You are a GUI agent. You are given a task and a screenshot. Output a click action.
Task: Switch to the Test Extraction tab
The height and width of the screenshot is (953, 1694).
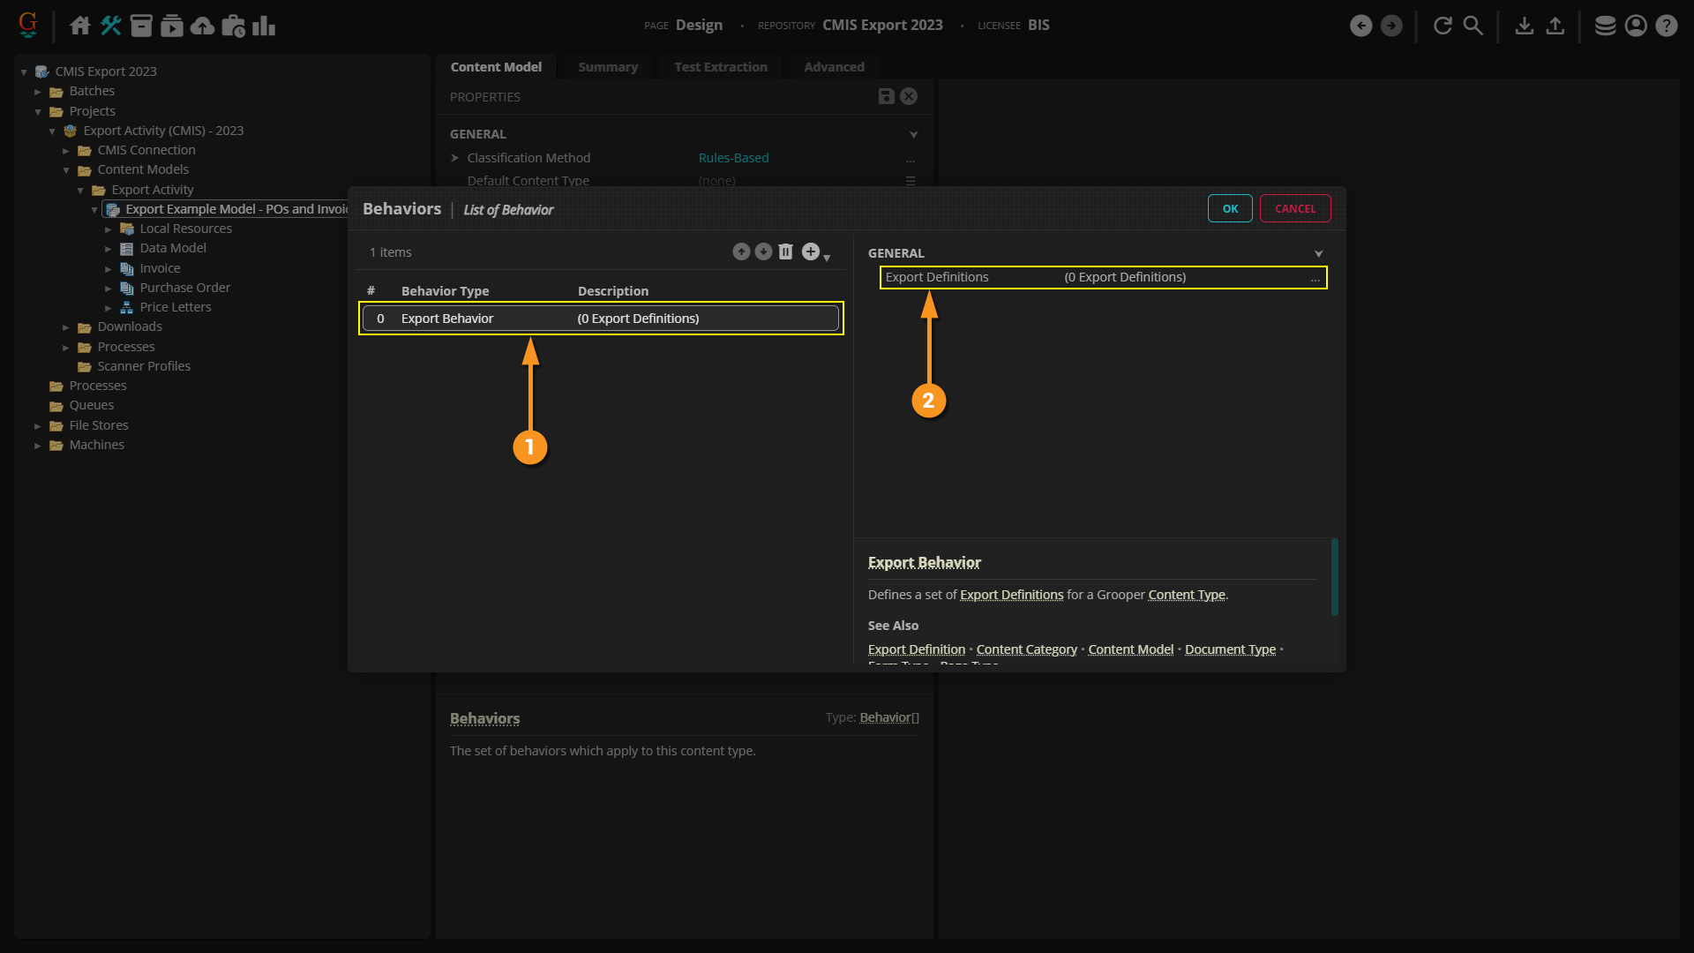[720, 67]
